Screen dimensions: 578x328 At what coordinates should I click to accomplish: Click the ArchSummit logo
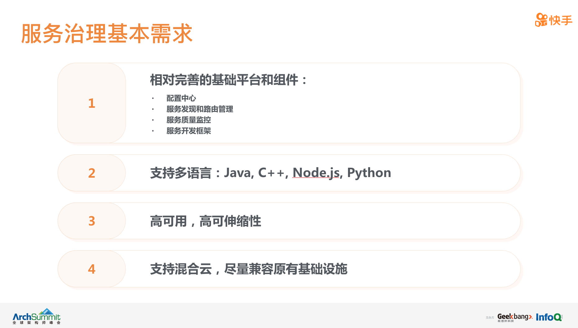(36, 317)
